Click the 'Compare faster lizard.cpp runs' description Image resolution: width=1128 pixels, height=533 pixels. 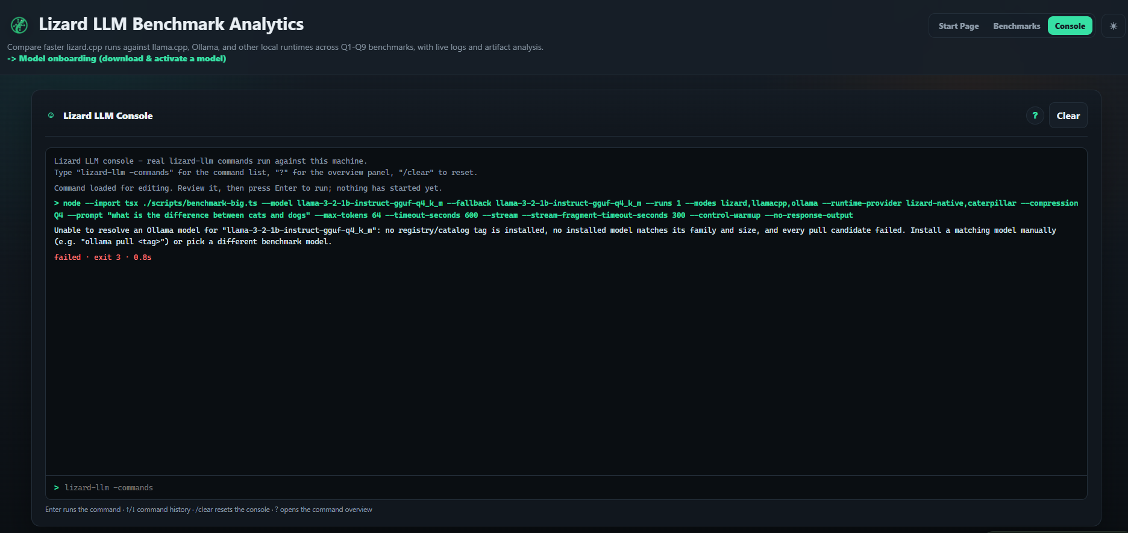275,47
